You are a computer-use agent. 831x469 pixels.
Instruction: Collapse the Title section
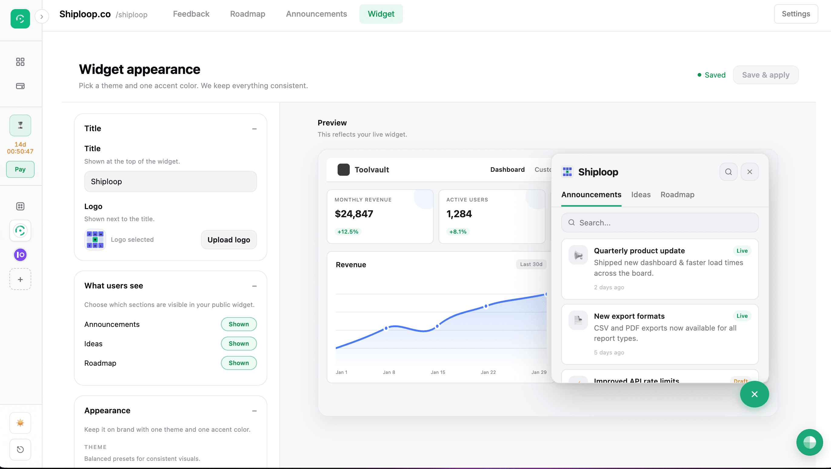(x=255, y=128)
